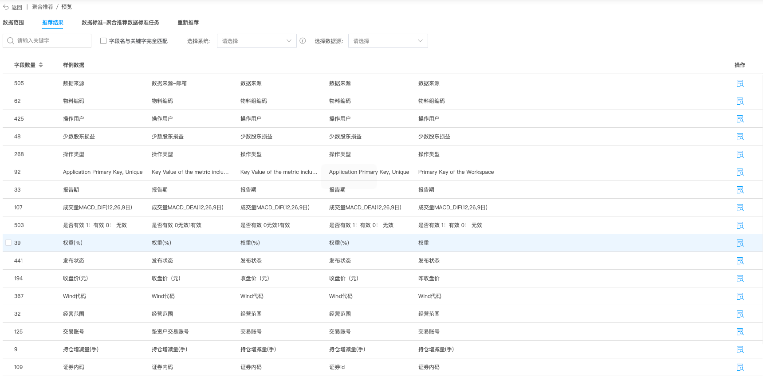Open details icon for the 441 发布状态 row
Image resolution: width=763 pixels, height=377 pixels.
[x=740, y=261]
